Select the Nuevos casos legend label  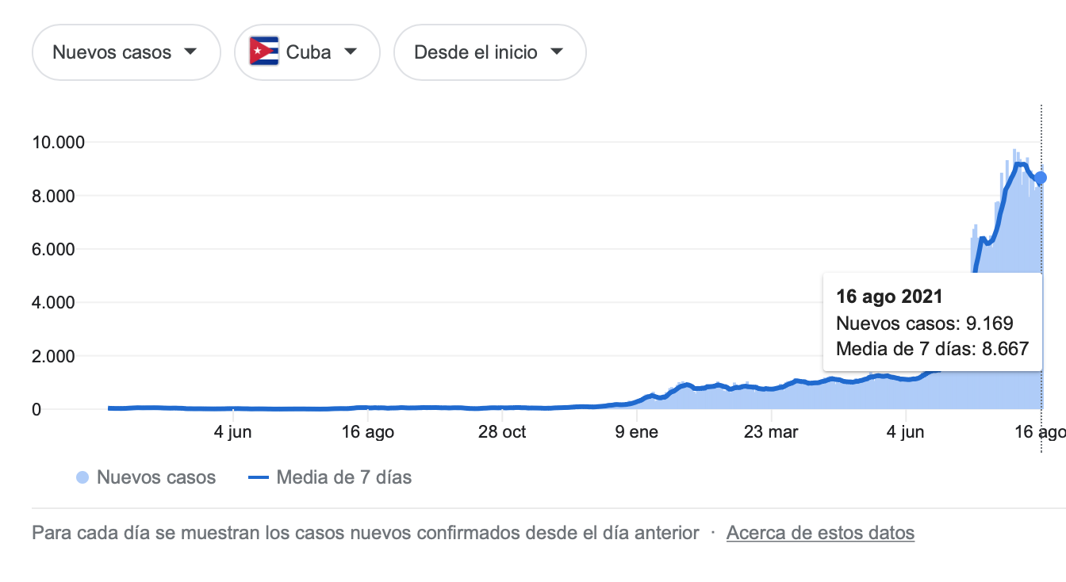(156, 477)
